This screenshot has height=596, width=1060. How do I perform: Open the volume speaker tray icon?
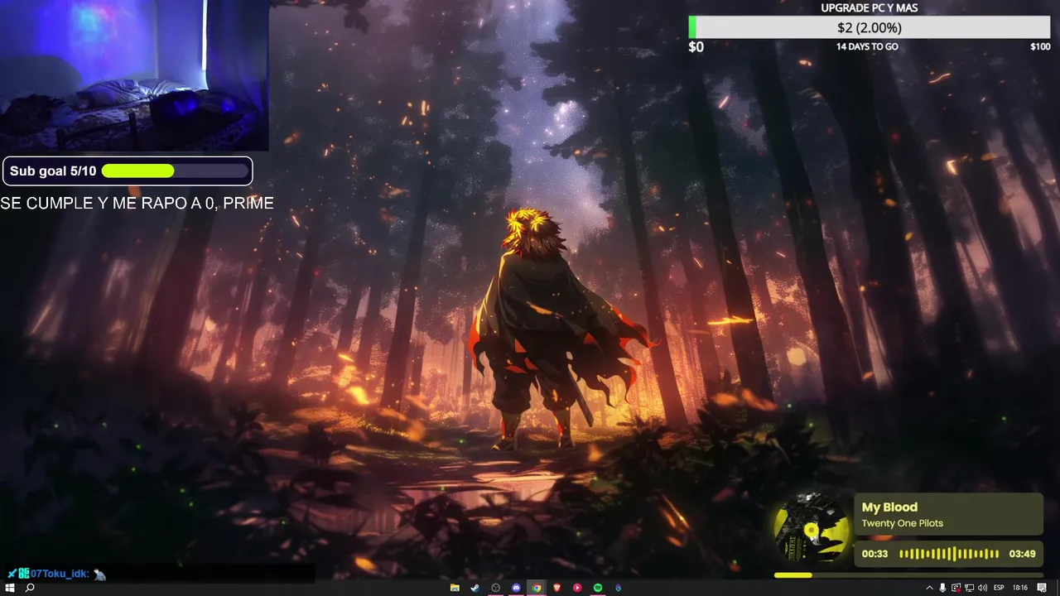tap(982, 588)
